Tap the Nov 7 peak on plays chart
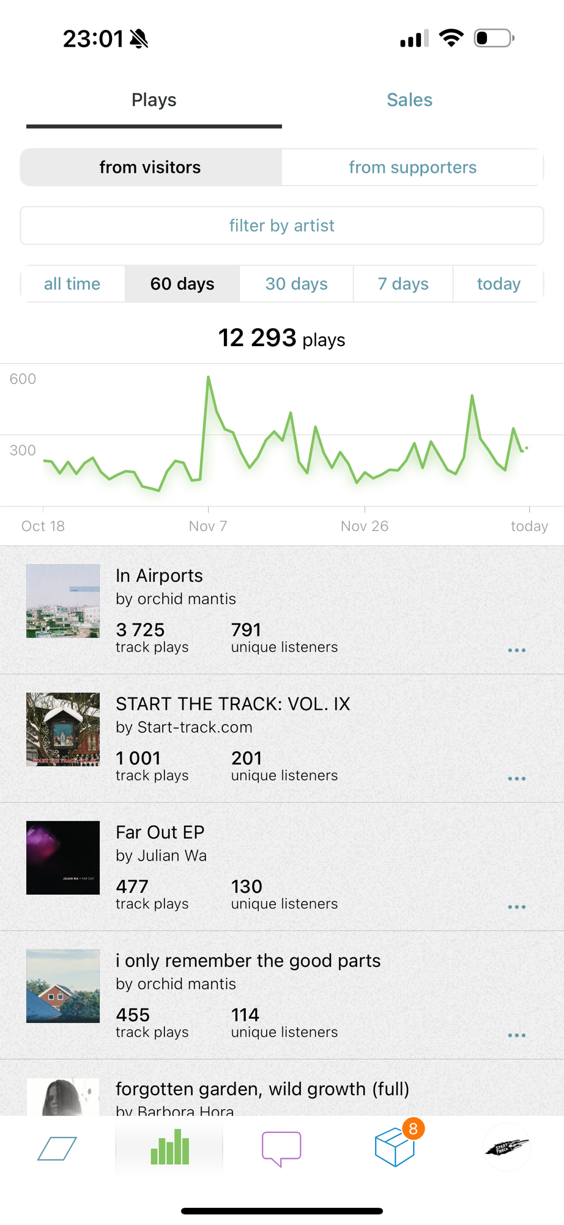Viewport: 564px width, 1225px height. 209,378
